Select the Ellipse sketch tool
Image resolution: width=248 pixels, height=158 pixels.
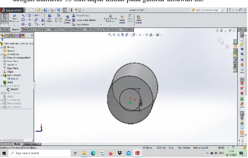[36, 20]
